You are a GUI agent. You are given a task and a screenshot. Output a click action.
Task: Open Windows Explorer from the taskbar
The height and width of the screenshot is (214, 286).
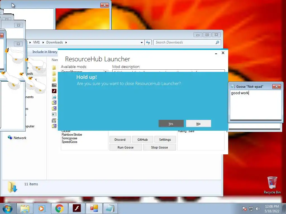click(25, 208)
